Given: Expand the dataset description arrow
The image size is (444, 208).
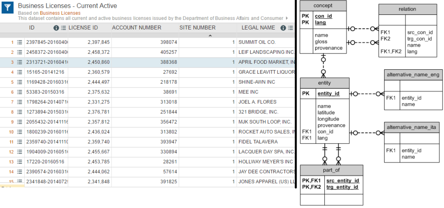Looking at the screenshot, I should click(x=287, y=19).
